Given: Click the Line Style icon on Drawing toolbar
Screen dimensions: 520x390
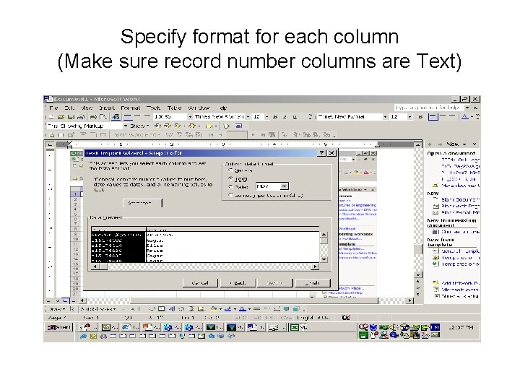Looking at the screenshot, I should coord(256,309).
